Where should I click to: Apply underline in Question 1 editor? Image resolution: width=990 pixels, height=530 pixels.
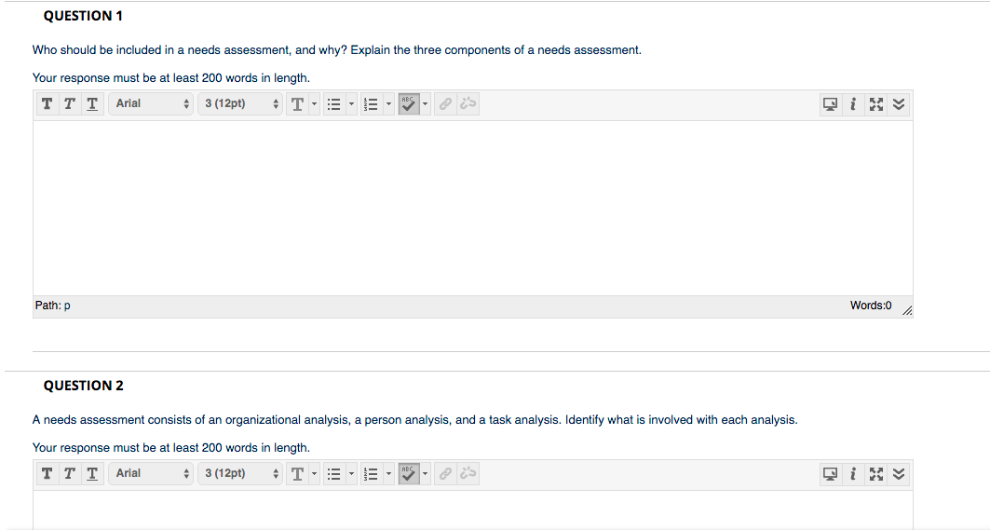(x=92, y=103)
